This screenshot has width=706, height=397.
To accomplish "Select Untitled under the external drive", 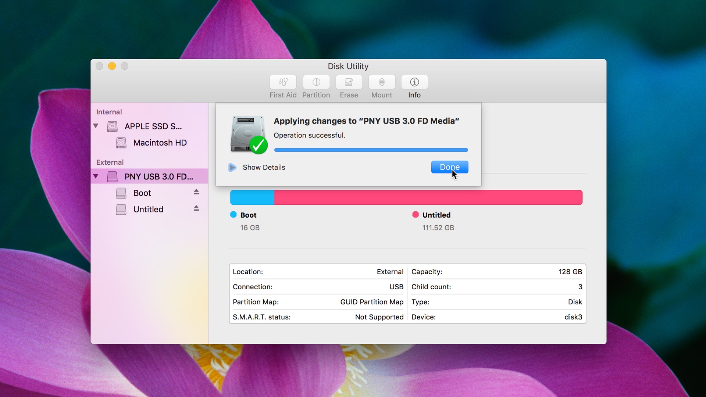I will [148, 209].
